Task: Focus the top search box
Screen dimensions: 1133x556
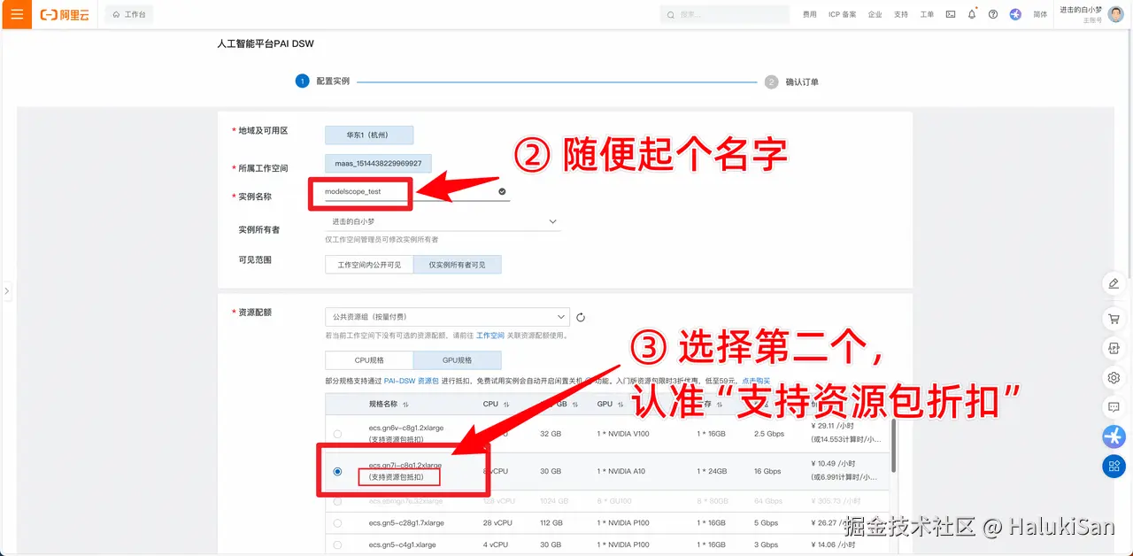Action: click(725, 15)
